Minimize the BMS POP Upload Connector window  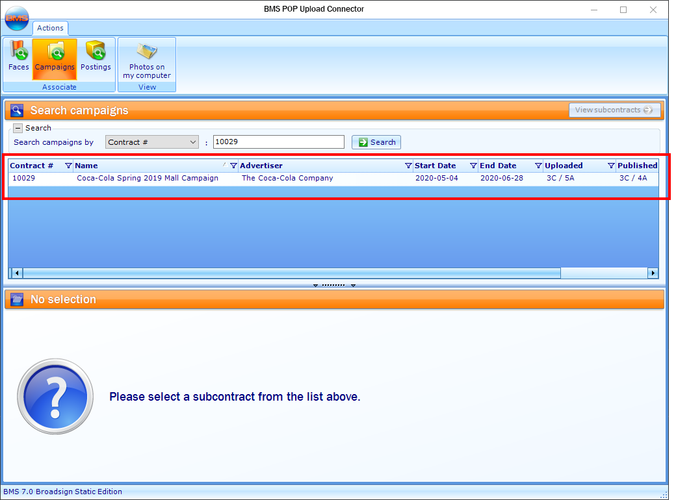click(x=593, y=10)
